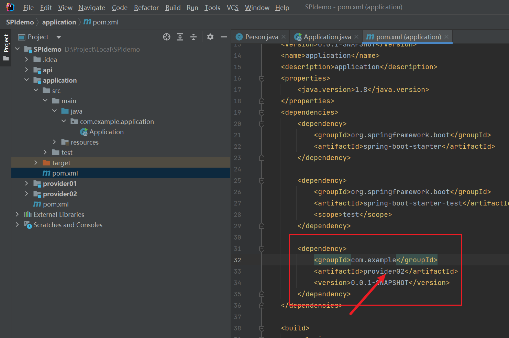The image size is (509, 338).
Task: Collapse the SPIdemo root node
Action: (18, 49)
